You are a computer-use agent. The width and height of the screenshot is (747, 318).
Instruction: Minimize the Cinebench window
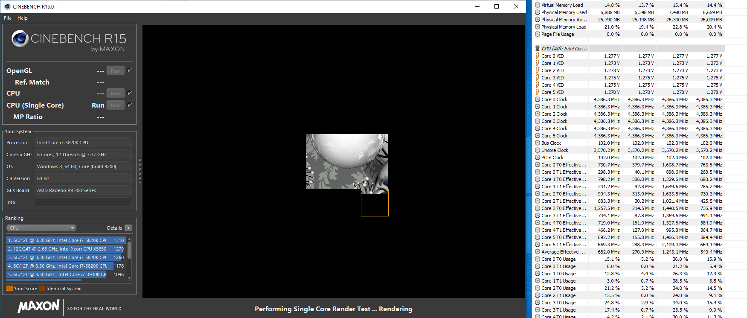(477, 6)
